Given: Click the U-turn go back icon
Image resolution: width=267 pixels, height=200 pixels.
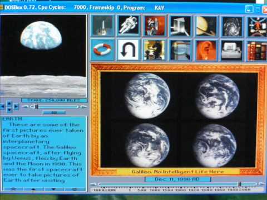Looking at the screenshot, I should pos(128,50).
